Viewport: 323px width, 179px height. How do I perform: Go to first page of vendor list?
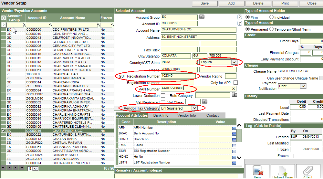coord(3,168)
